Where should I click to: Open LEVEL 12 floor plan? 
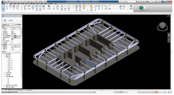pyautogui.click(x=10, y=64)
